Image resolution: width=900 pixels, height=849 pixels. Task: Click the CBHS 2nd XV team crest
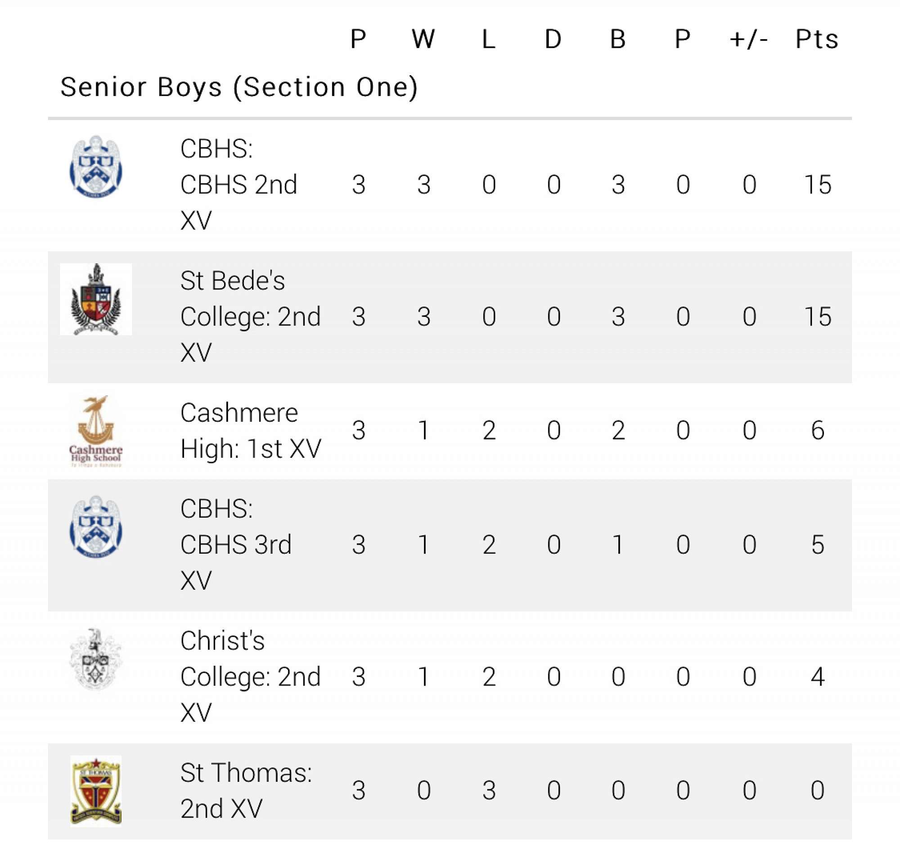(95, 167)
